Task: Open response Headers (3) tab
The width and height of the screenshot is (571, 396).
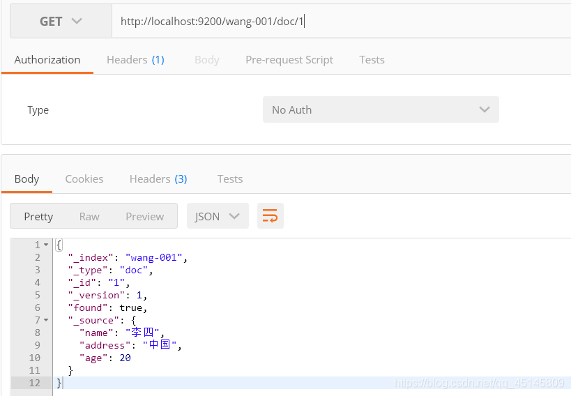Action: click(x=158, y=179)
